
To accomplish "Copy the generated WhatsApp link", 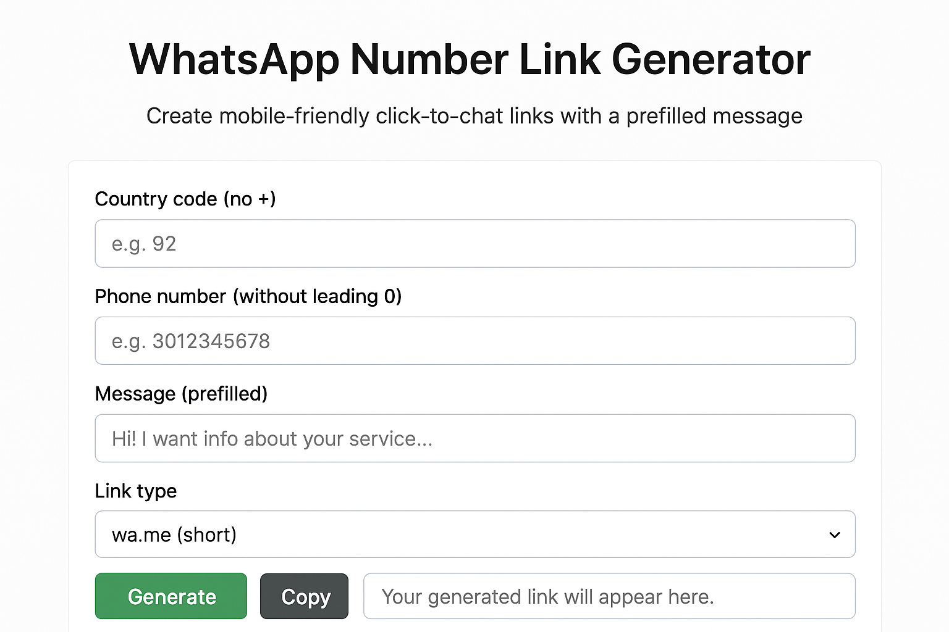I will [304, 596].
